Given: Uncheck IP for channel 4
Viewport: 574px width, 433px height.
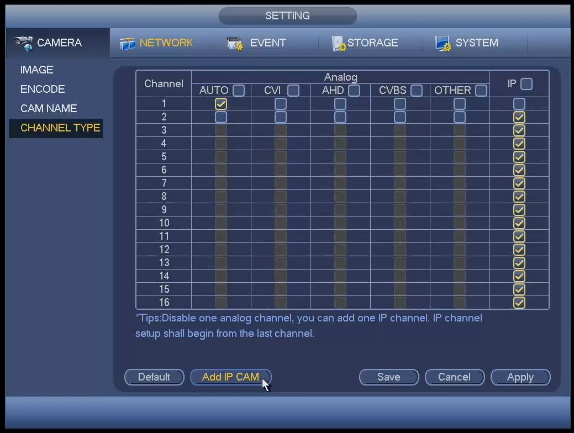Looking at the screenshot, I should [x=519, y=144].
